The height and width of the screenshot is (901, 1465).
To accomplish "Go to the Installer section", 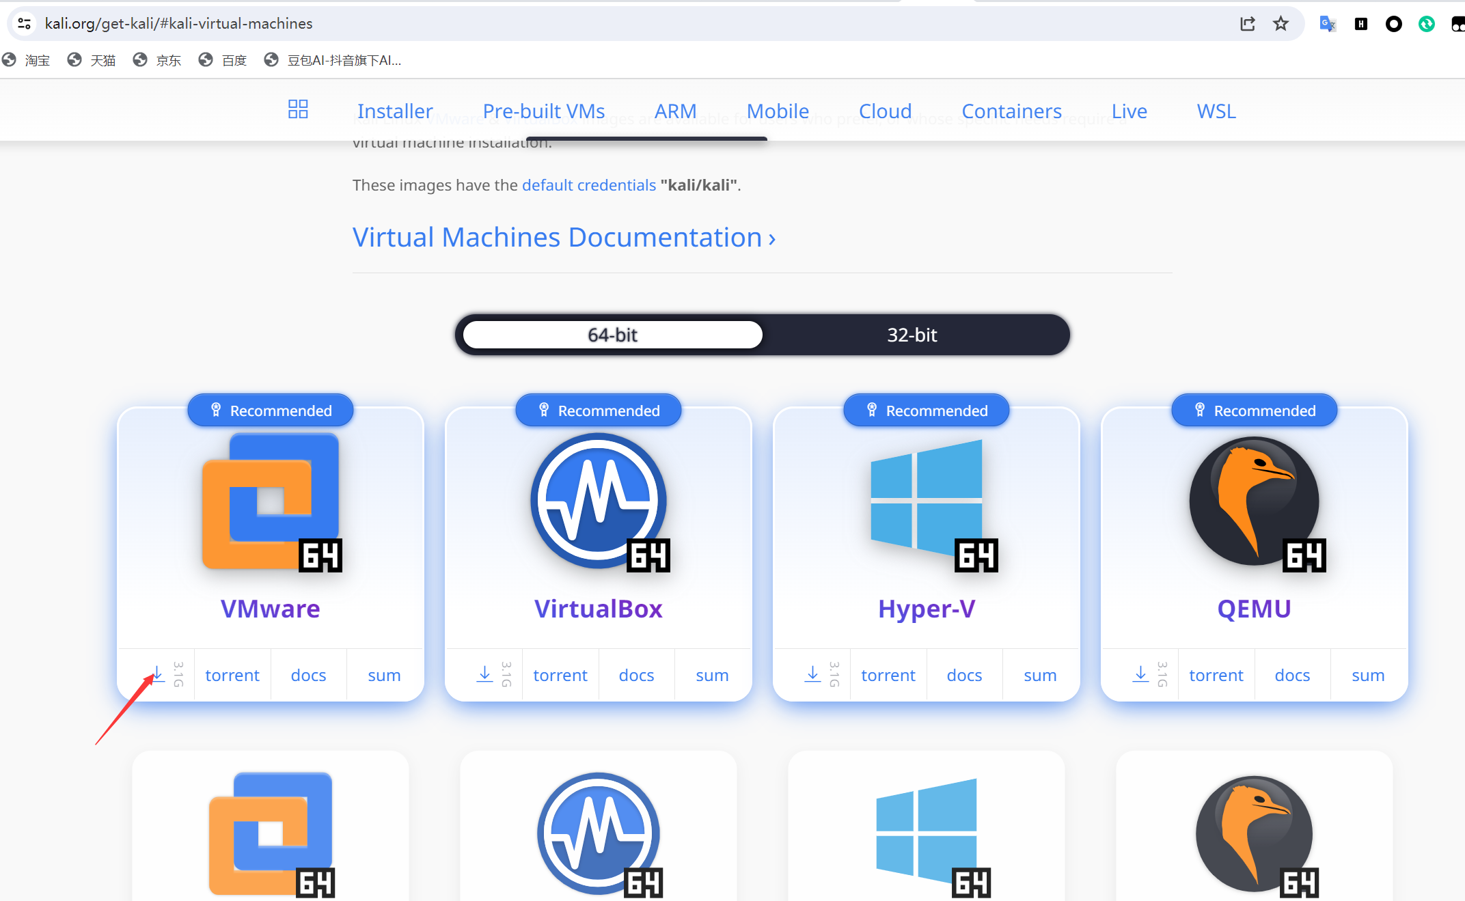I will (395, 111).
